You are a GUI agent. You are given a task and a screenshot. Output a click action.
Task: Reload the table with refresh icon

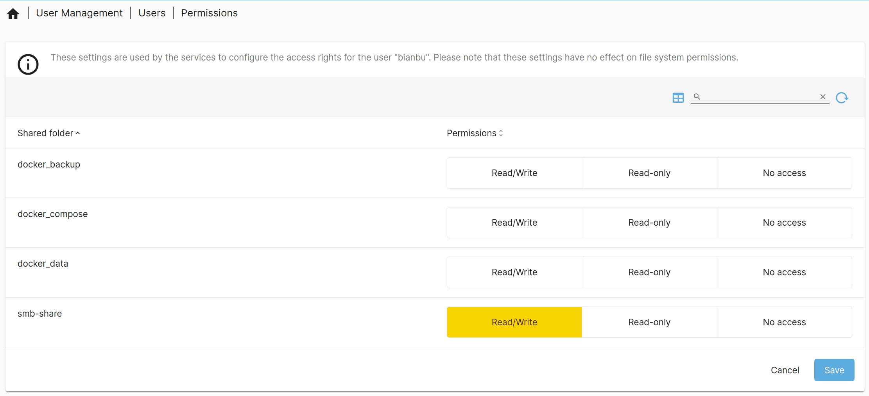[x=842, y=98]
